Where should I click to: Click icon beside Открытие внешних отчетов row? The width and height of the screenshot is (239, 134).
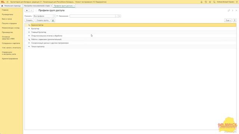[29, 36]
